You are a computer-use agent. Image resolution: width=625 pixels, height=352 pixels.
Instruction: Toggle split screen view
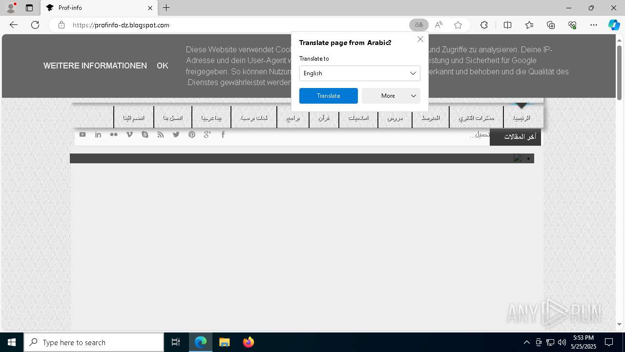pos(507,25)
